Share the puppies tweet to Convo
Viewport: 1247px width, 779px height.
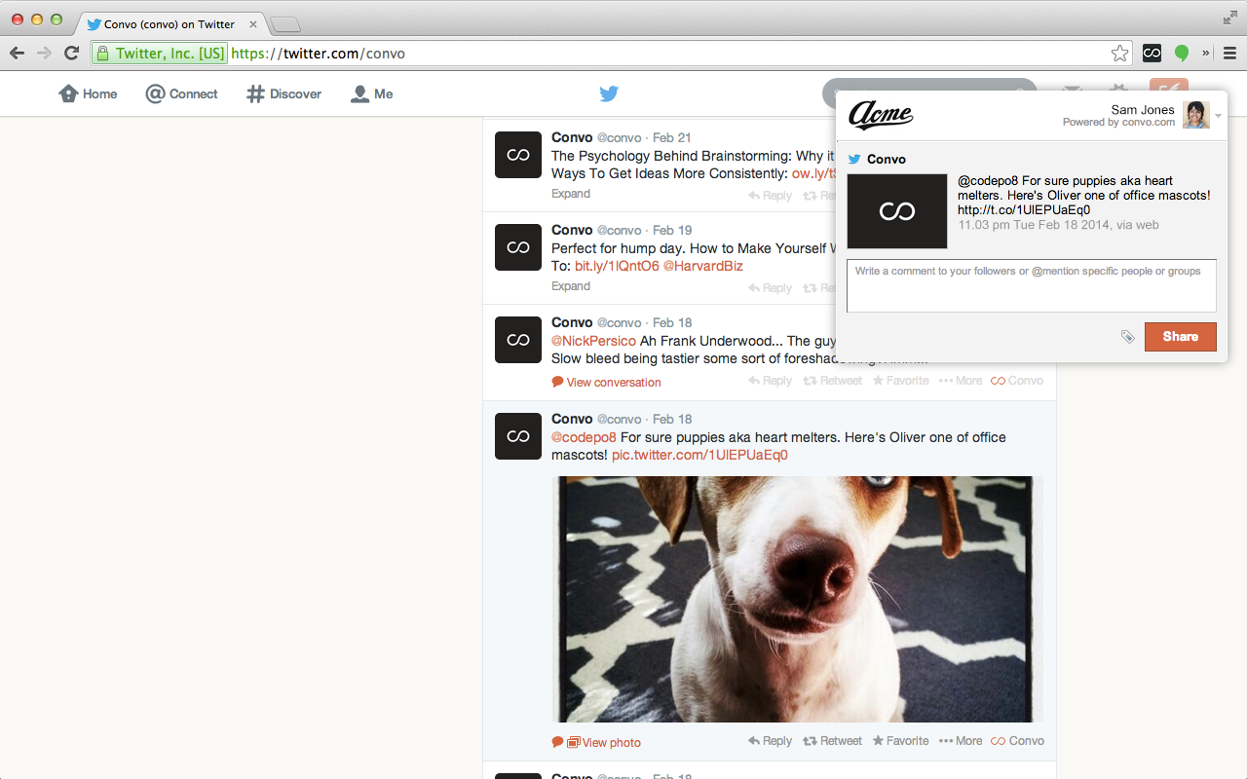(1017, 741)
